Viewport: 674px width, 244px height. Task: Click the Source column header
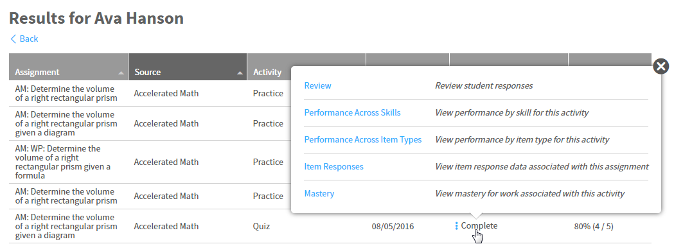click(188, 67)
